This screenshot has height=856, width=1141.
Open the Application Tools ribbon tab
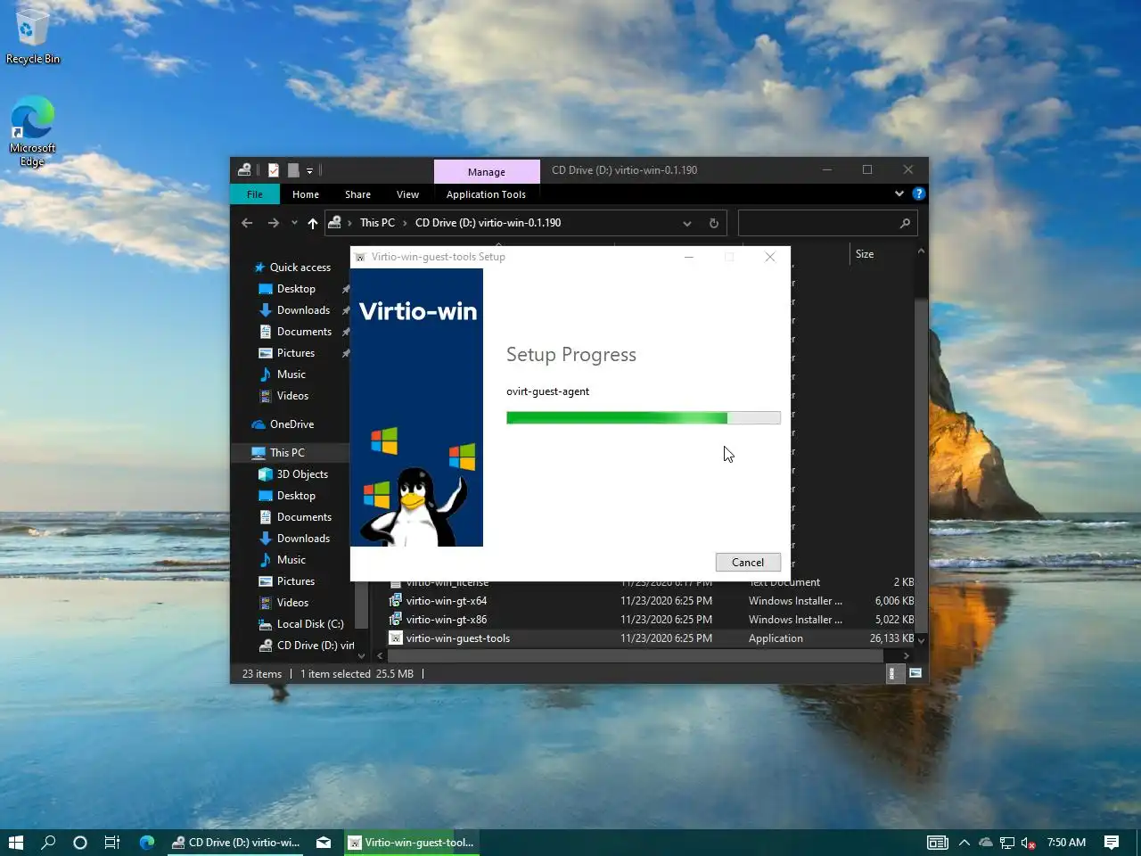[x=486, y=194]
